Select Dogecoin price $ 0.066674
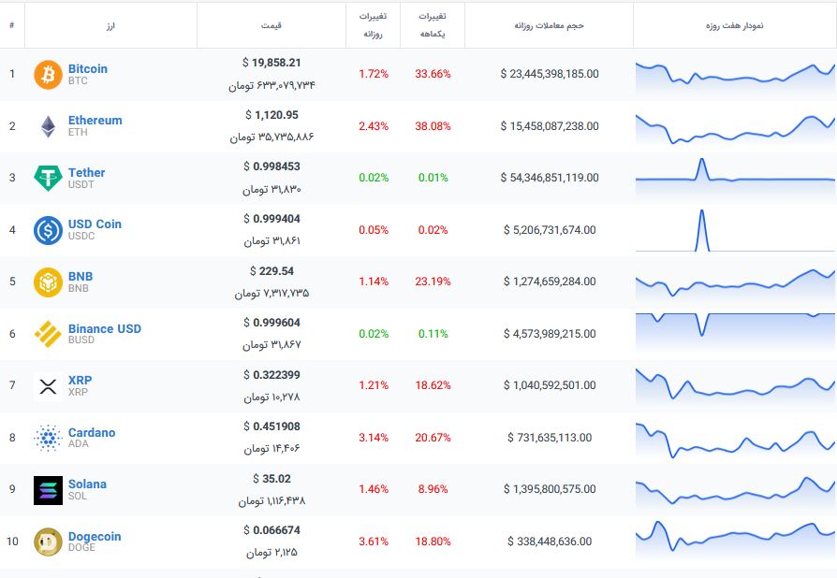Viewport: 837px width, 578px height. coord(272,530)
